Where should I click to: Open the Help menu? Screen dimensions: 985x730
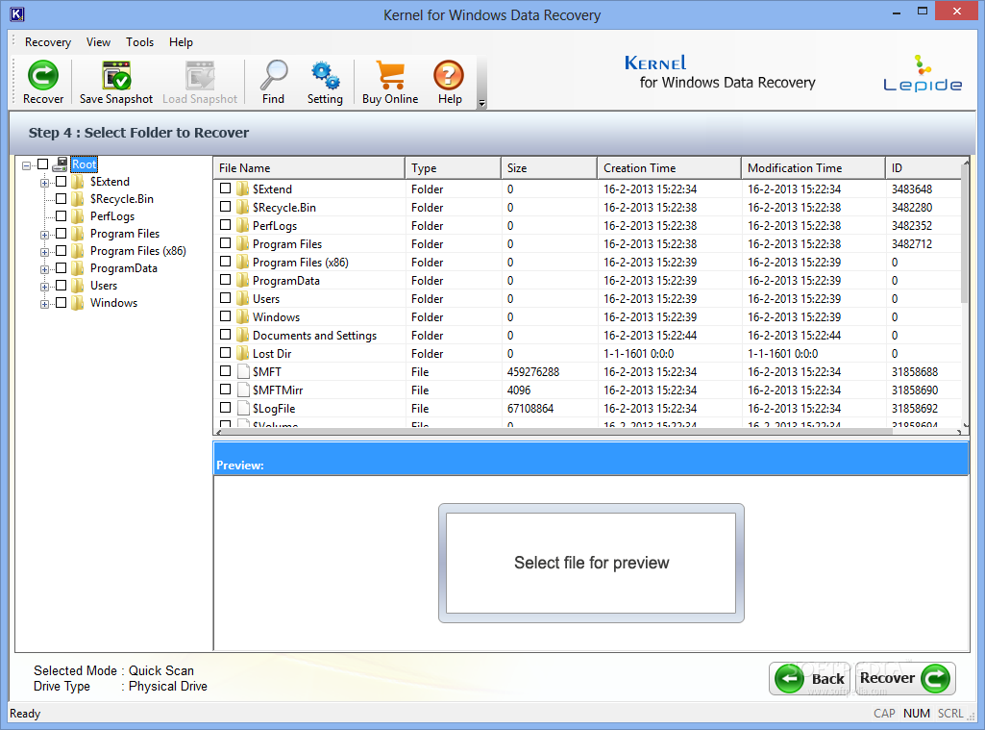pyautogui.click(x=181, y=42)
